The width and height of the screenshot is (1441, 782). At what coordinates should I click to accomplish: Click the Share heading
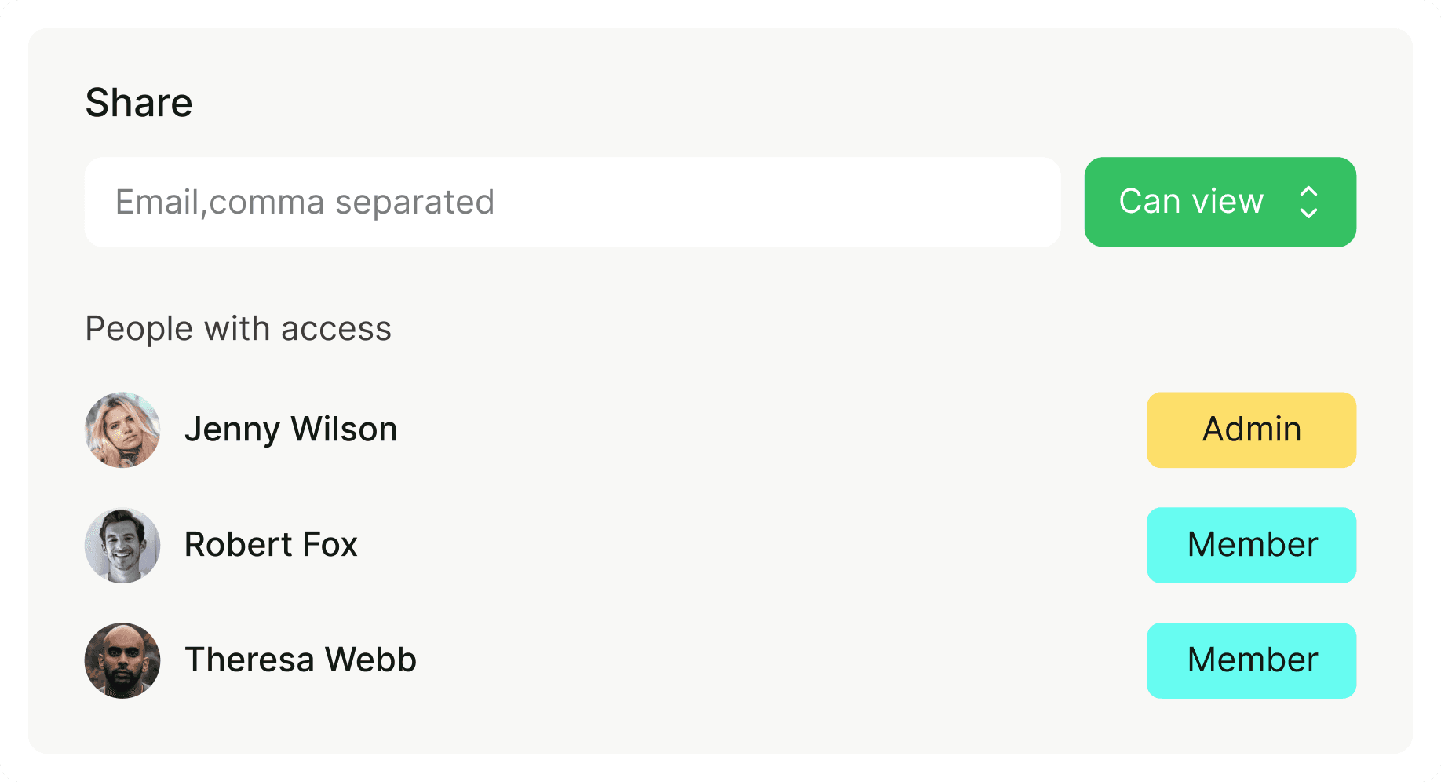coord(139,103)
